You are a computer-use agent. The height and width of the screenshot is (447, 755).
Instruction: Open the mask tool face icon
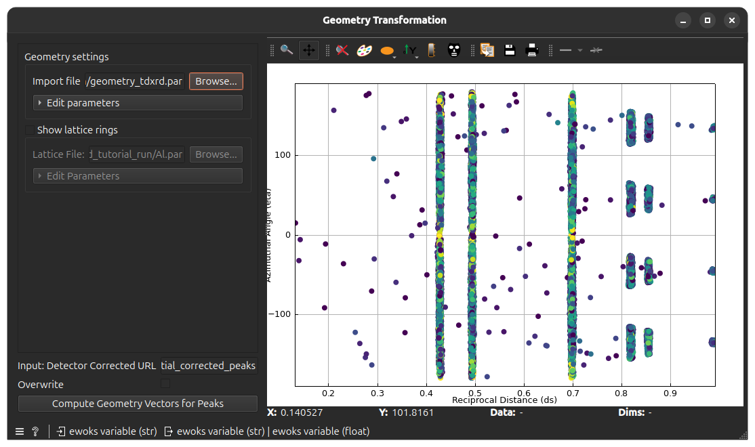pos(453,50)
